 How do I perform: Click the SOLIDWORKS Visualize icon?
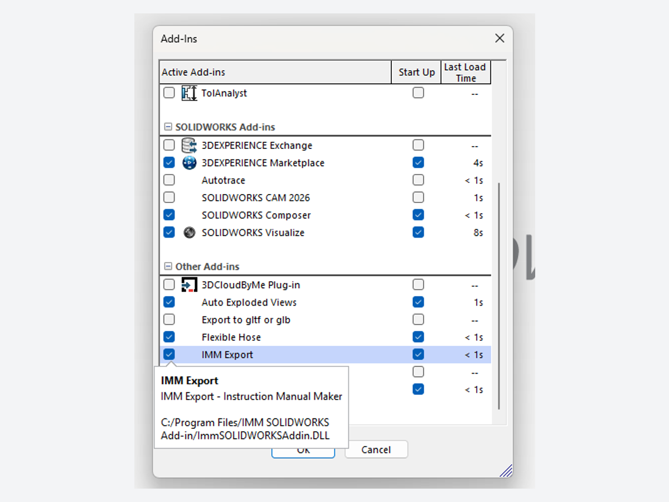[x=190, y=233]
